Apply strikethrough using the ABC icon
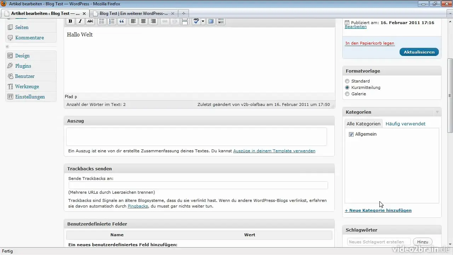 tap(90, 21)
